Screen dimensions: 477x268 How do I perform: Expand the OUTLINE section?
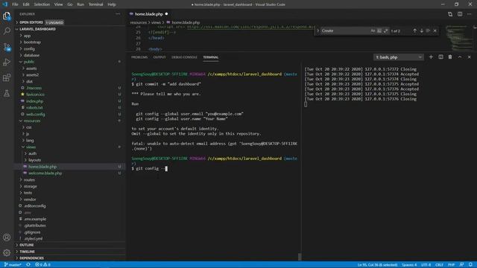tap(27, 245)
